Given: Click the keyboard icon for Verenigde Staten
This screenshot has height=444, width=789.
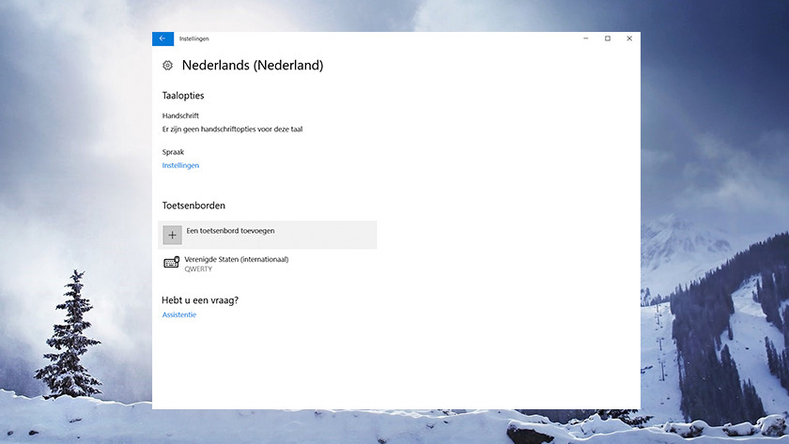Looking at the screenshot, I should [x=171, y=263].
